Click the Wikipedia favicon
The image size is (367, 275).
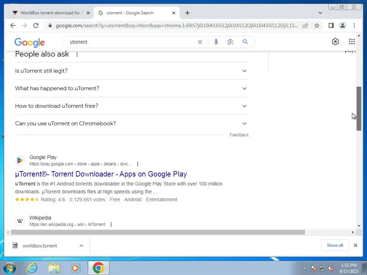[20, 221]
